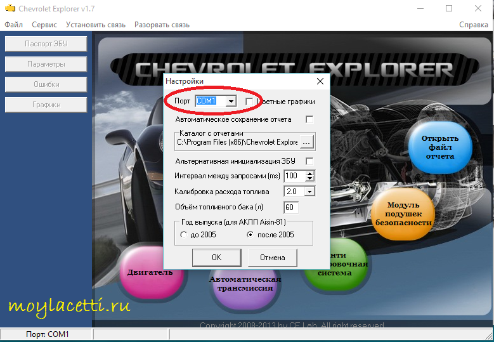Click the report catalog path field
494x342 pixels.
(237, 142)
